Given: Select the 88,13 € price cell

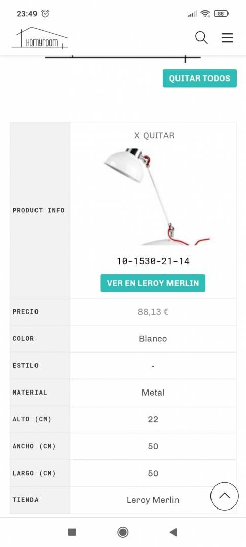Looking at the screenshot, I should coord(153,312).
